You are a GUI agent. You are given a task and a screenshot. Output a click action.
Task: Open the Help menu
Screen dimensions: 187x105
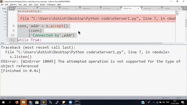point(59,5)
